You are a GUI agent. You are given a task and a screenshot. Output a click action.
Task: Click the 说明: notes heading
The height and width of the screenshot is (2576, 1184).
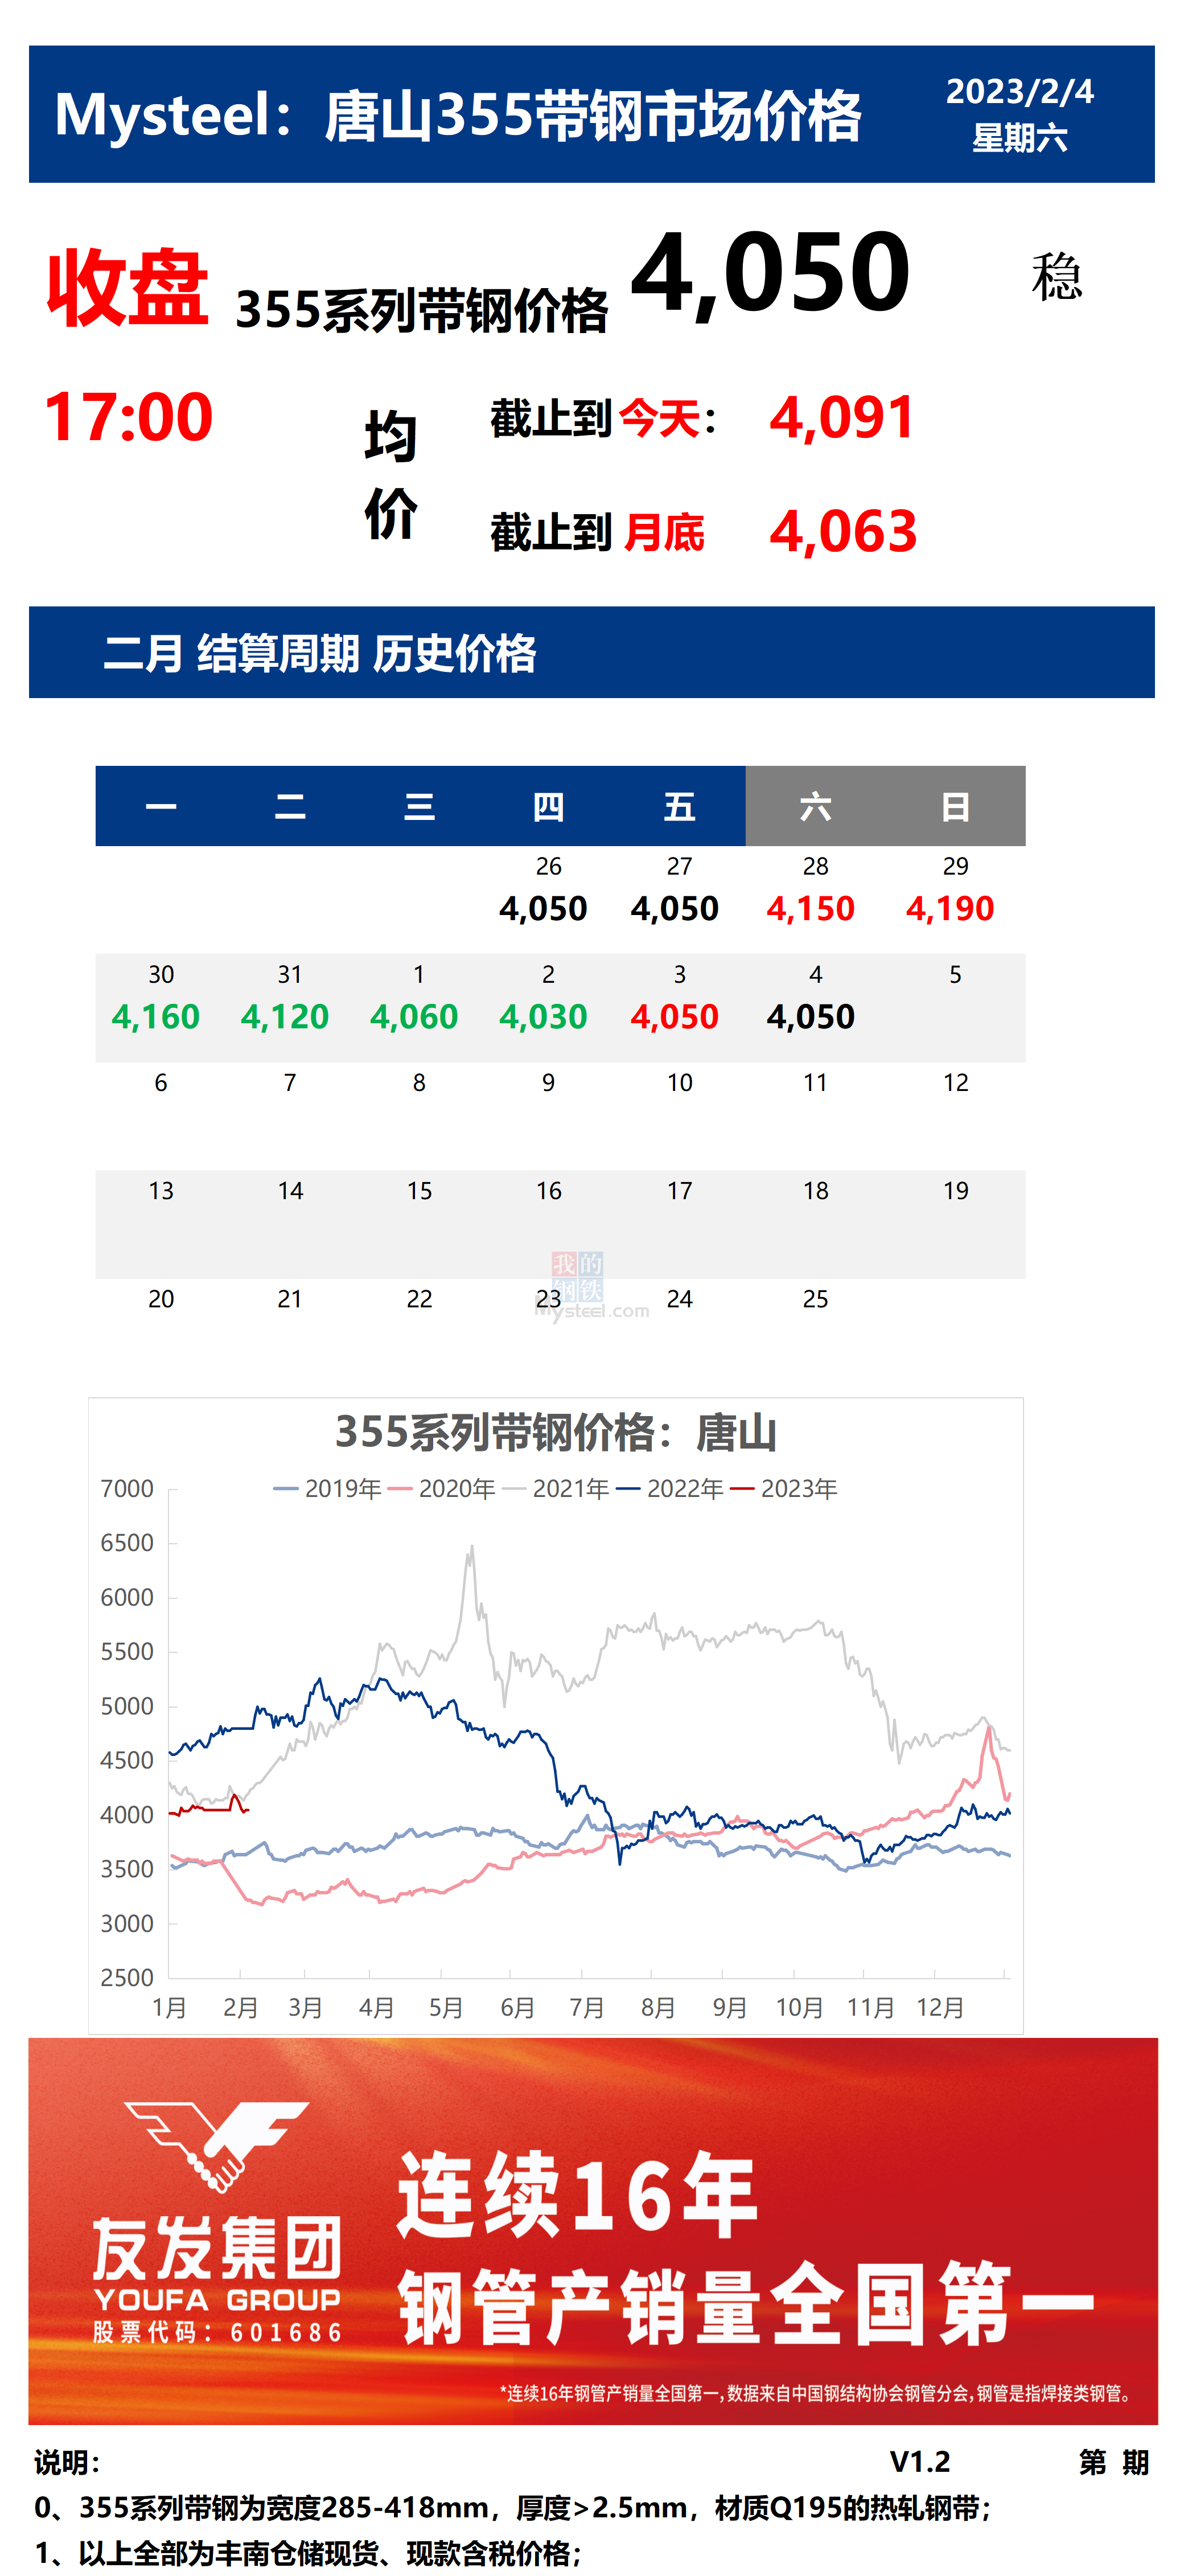coord(67,2462)
